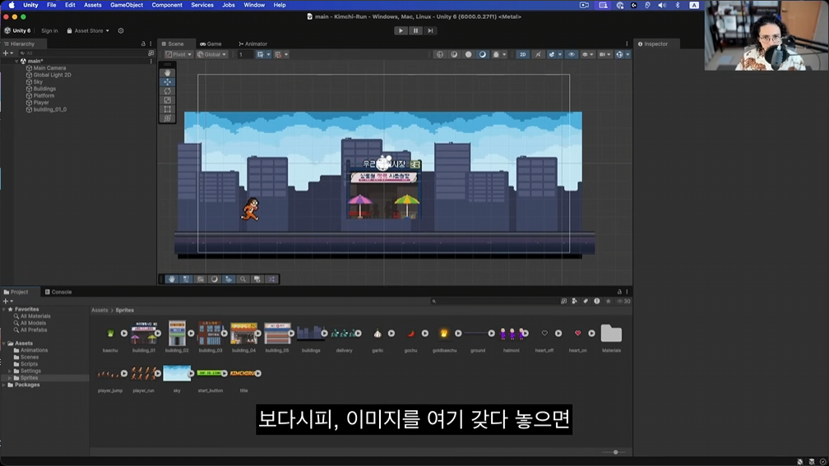Collapse the main scene in Hierarchy
Image resolution: width=829 pixels, height=466 pixels.
(16, 62)
